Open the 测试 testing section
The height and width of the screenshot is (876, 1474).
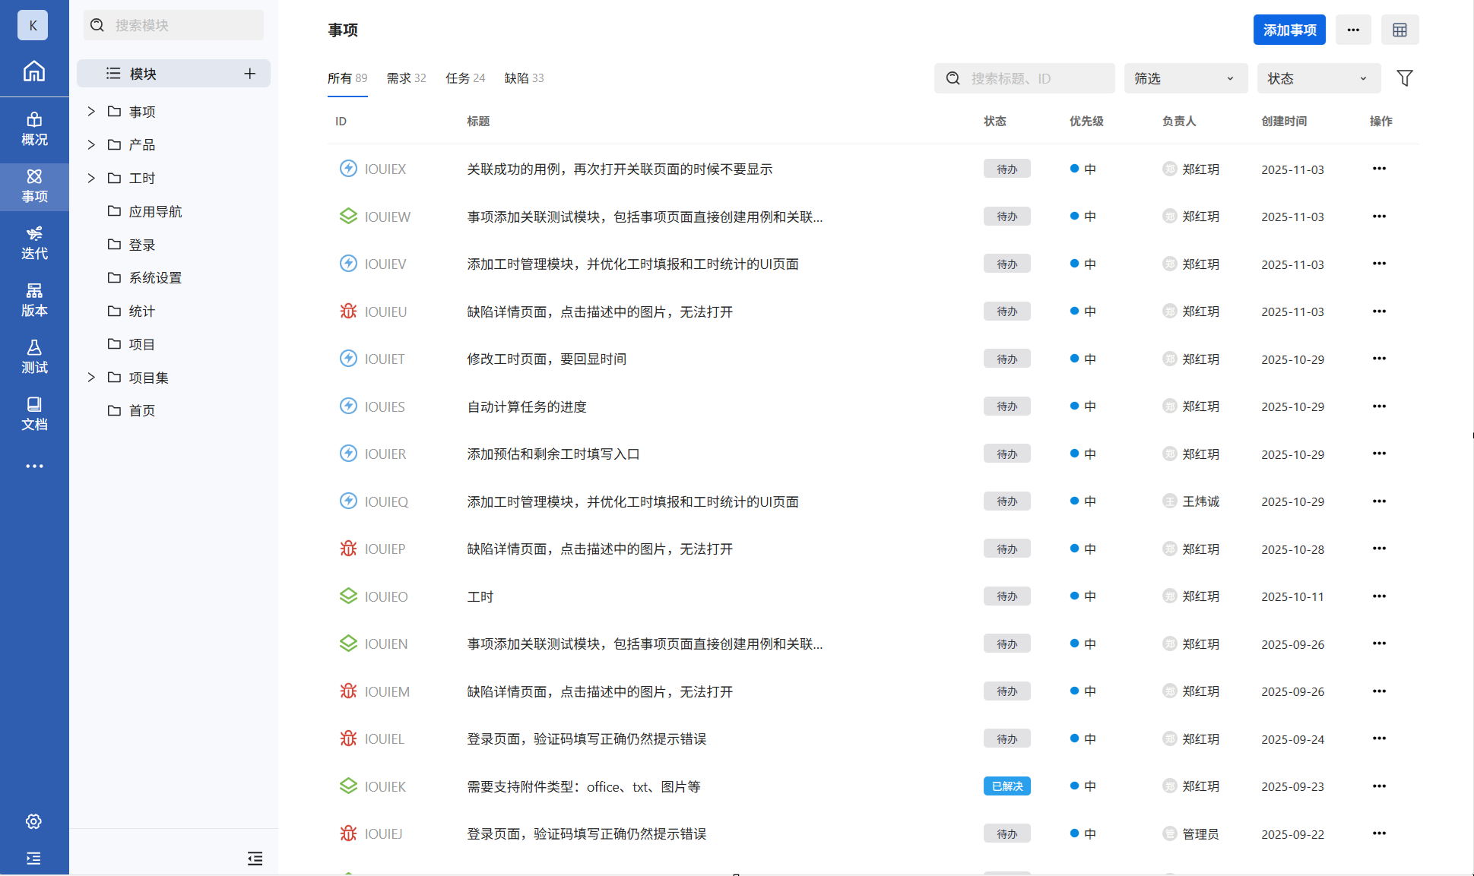pyautogui.click(x=34, y=356)
